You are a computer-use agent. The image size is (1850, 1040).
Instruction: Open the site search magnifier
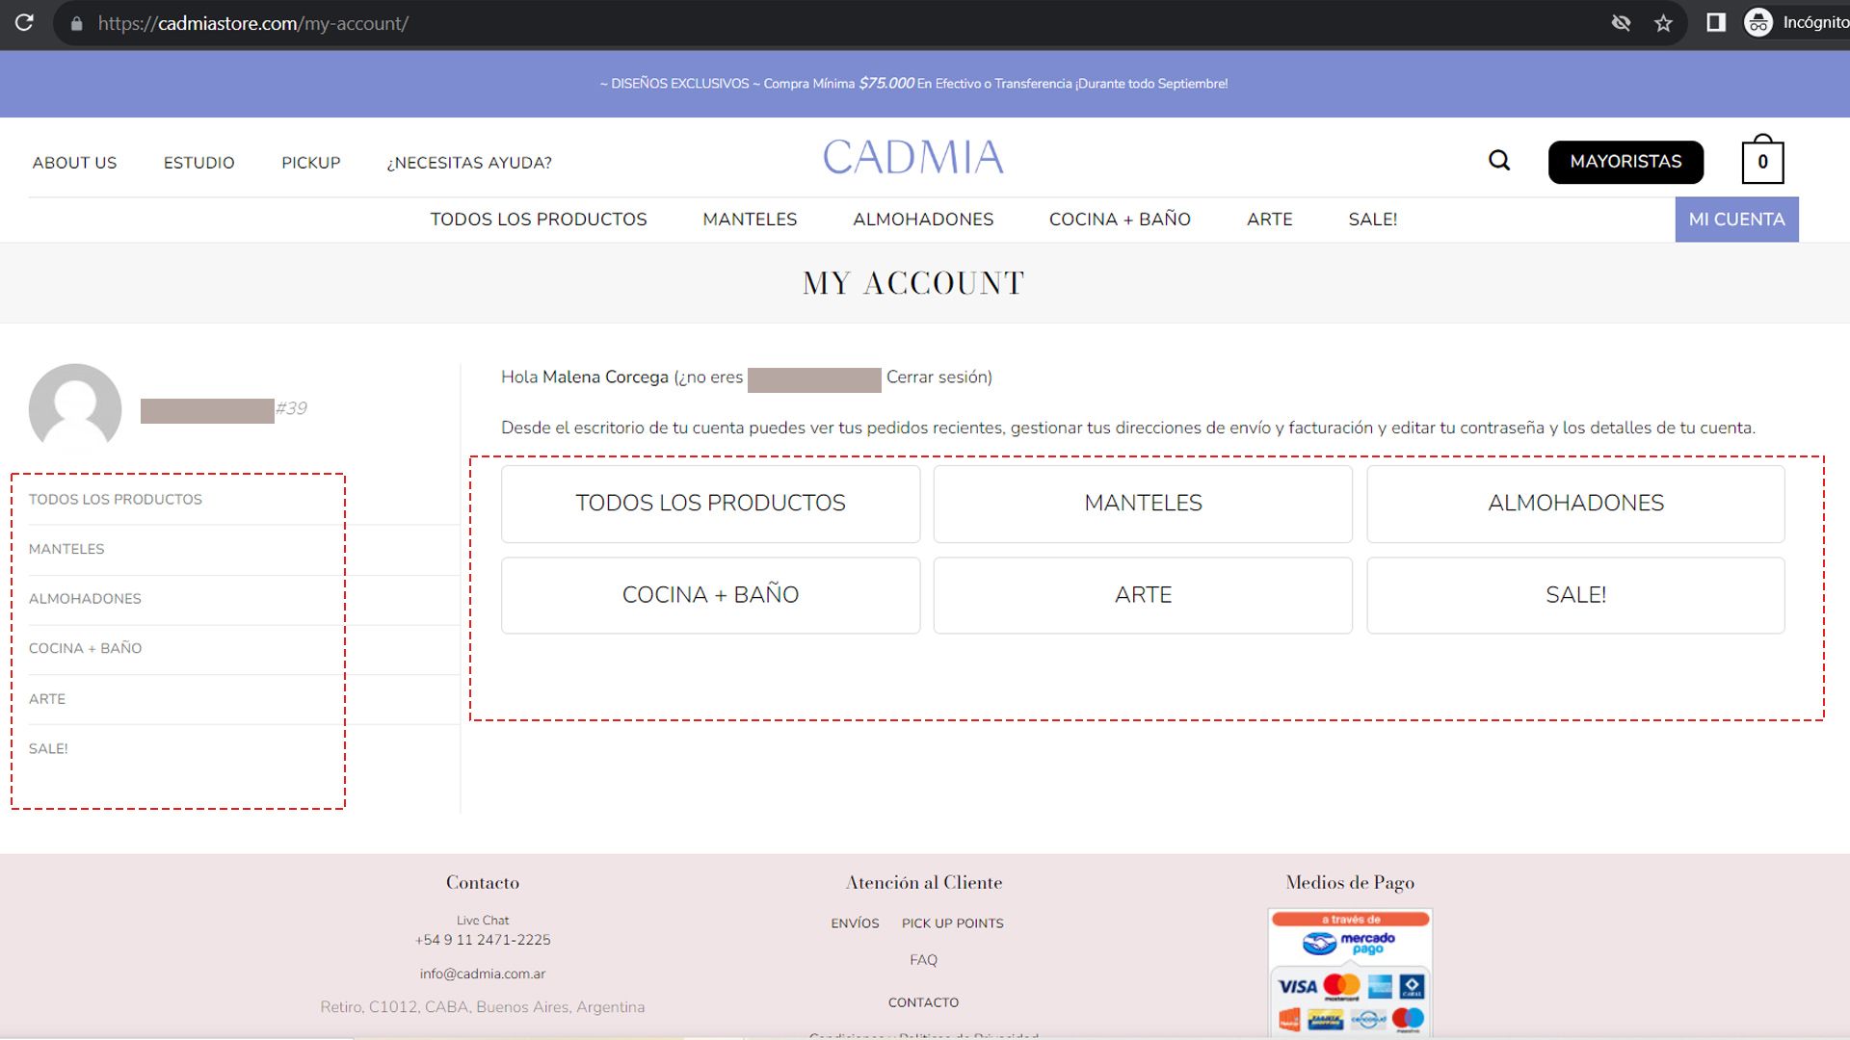point(1499,161)
